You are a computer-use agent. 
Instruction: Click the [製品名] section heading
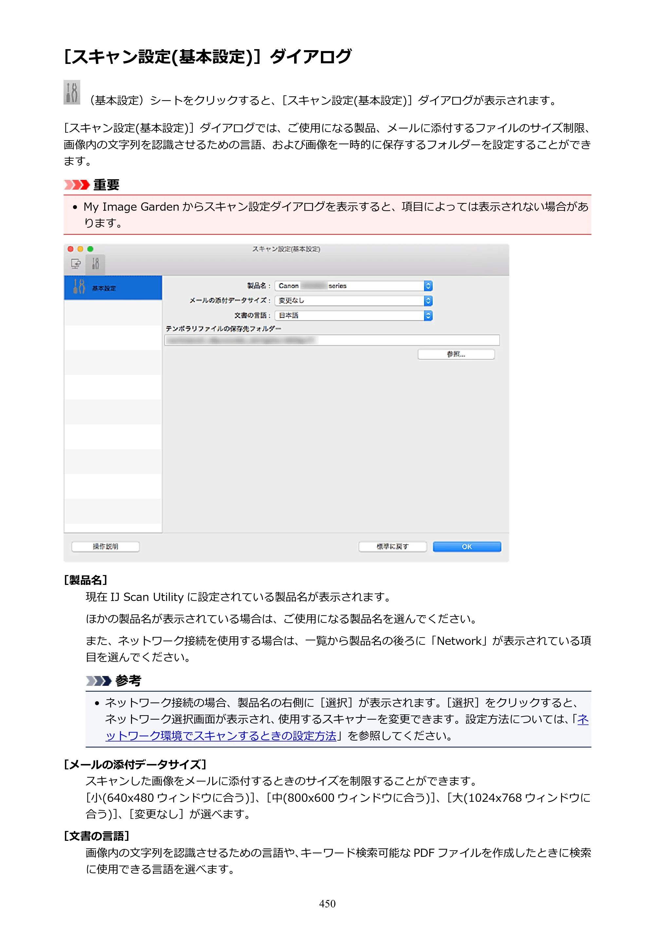85,581
